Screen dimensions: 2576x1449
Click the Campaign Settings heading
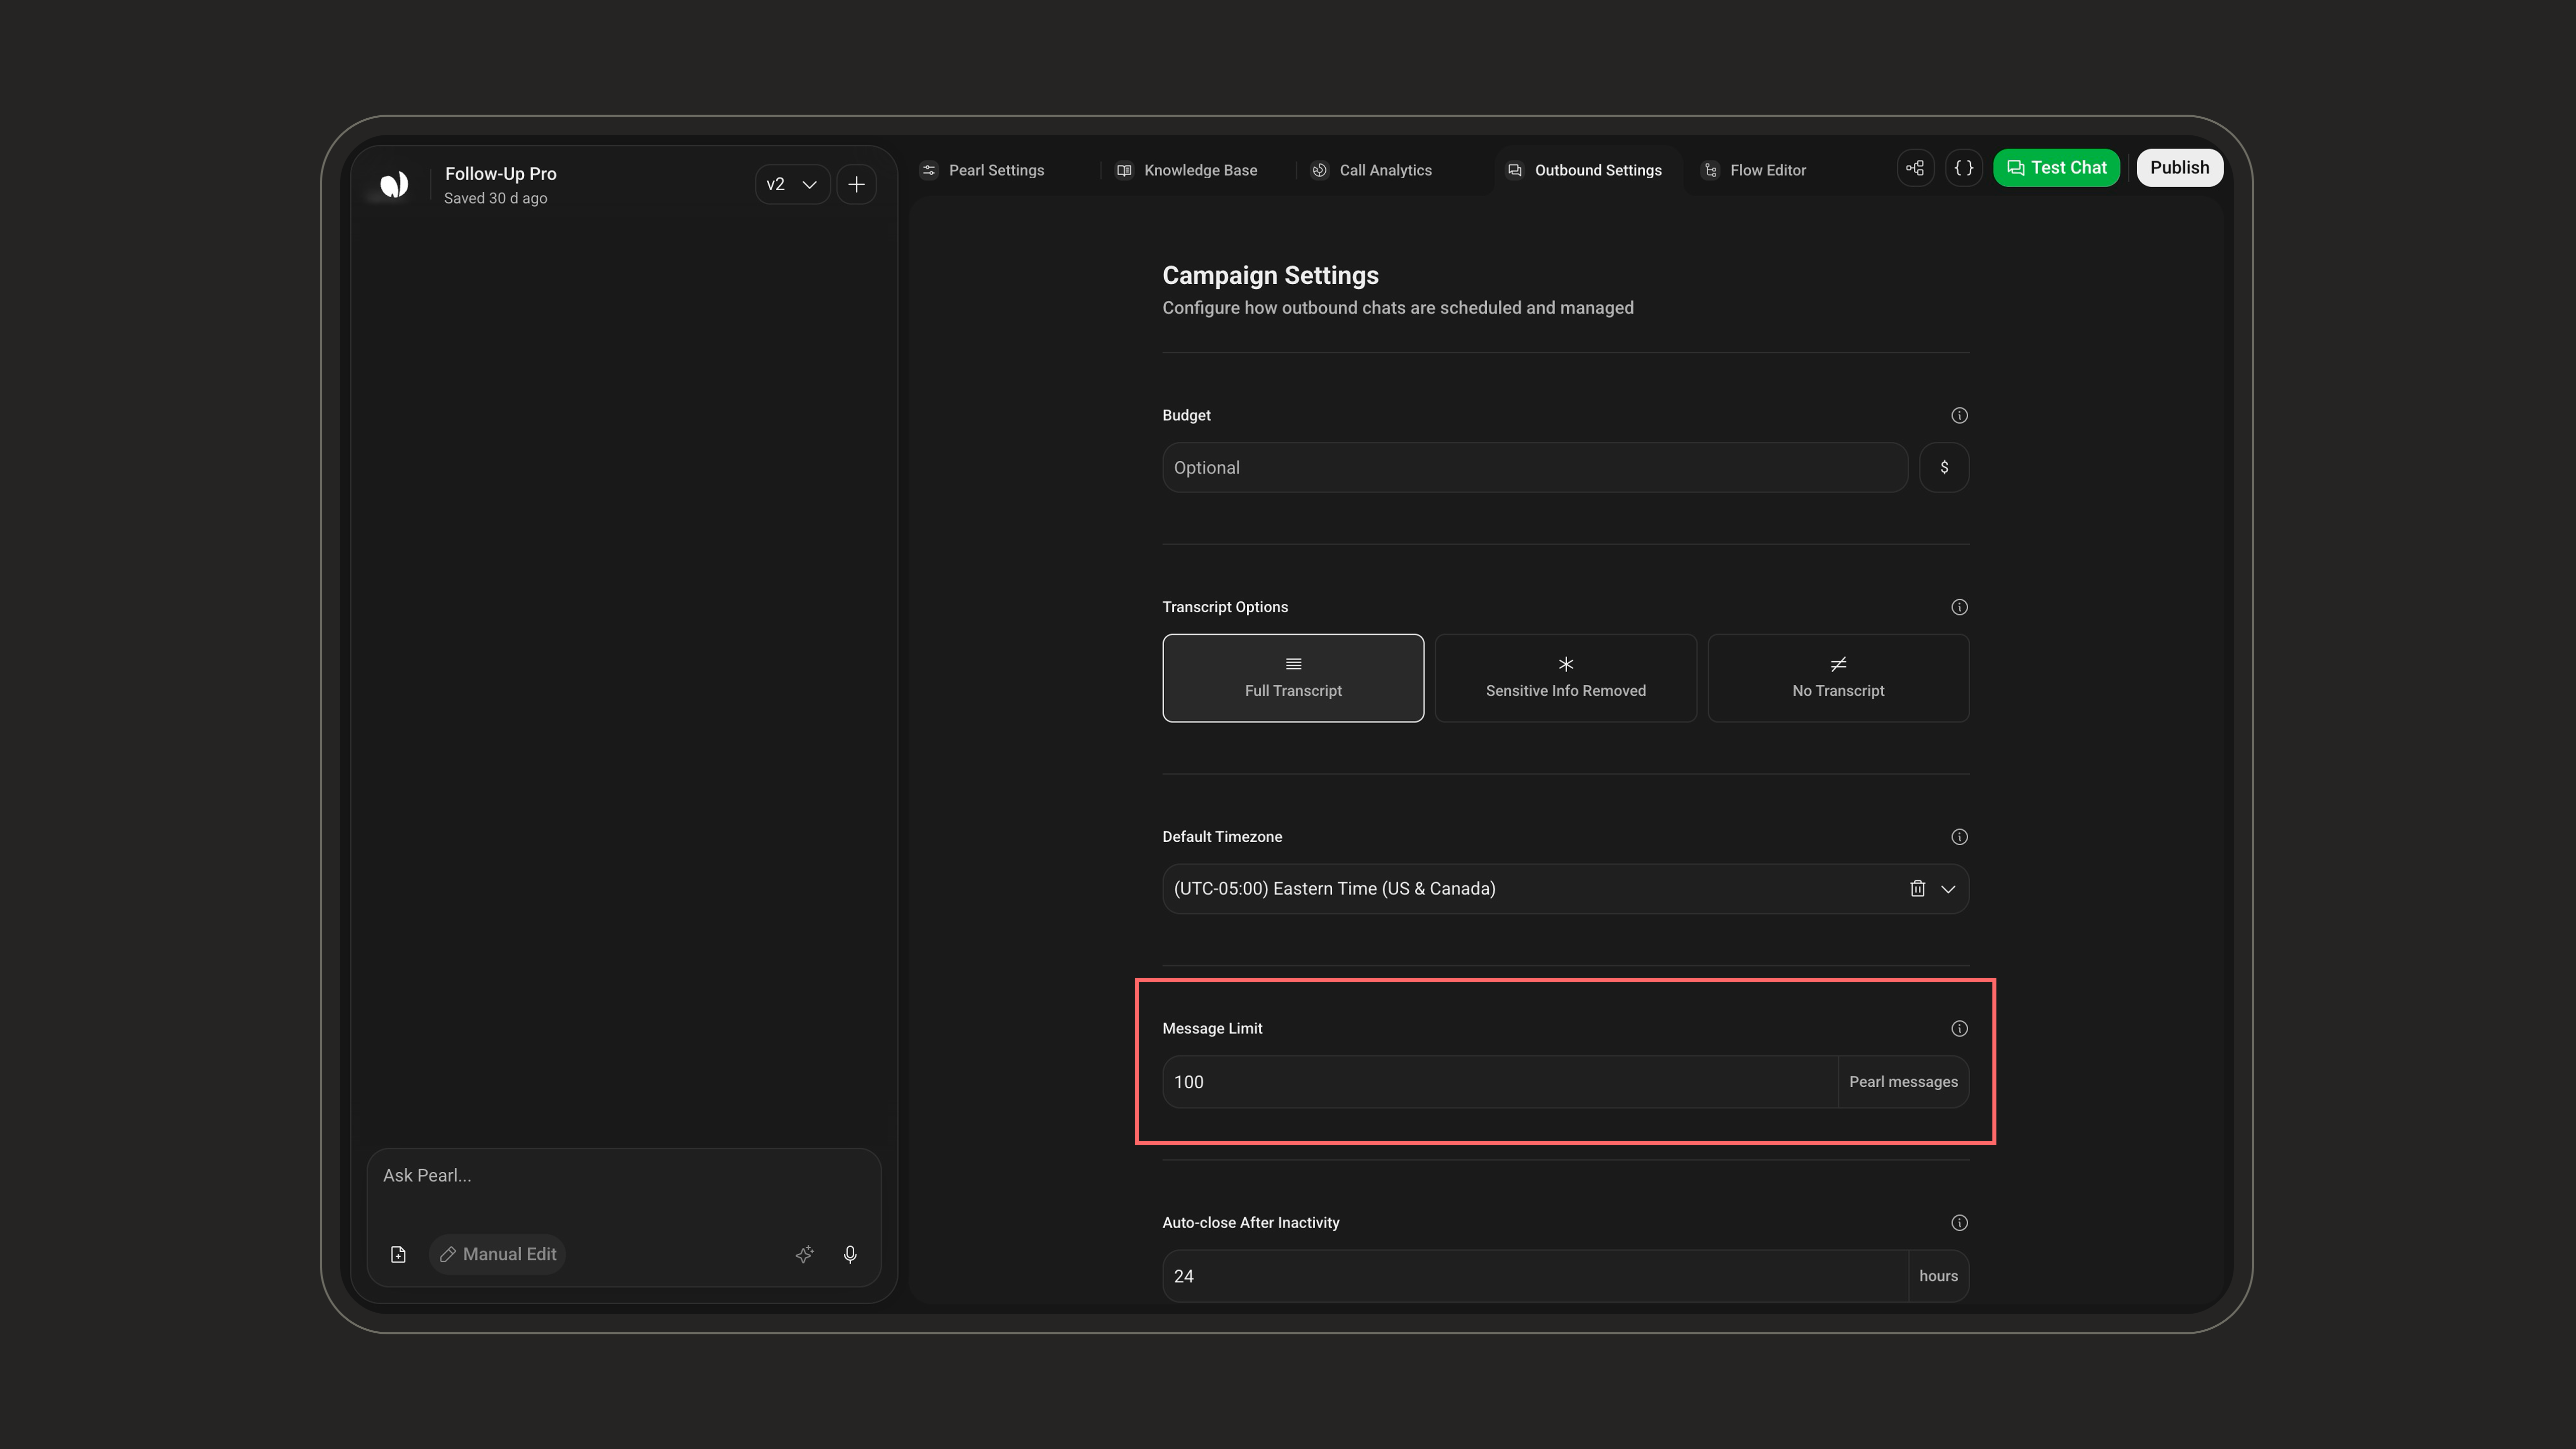coord(1270,275)
